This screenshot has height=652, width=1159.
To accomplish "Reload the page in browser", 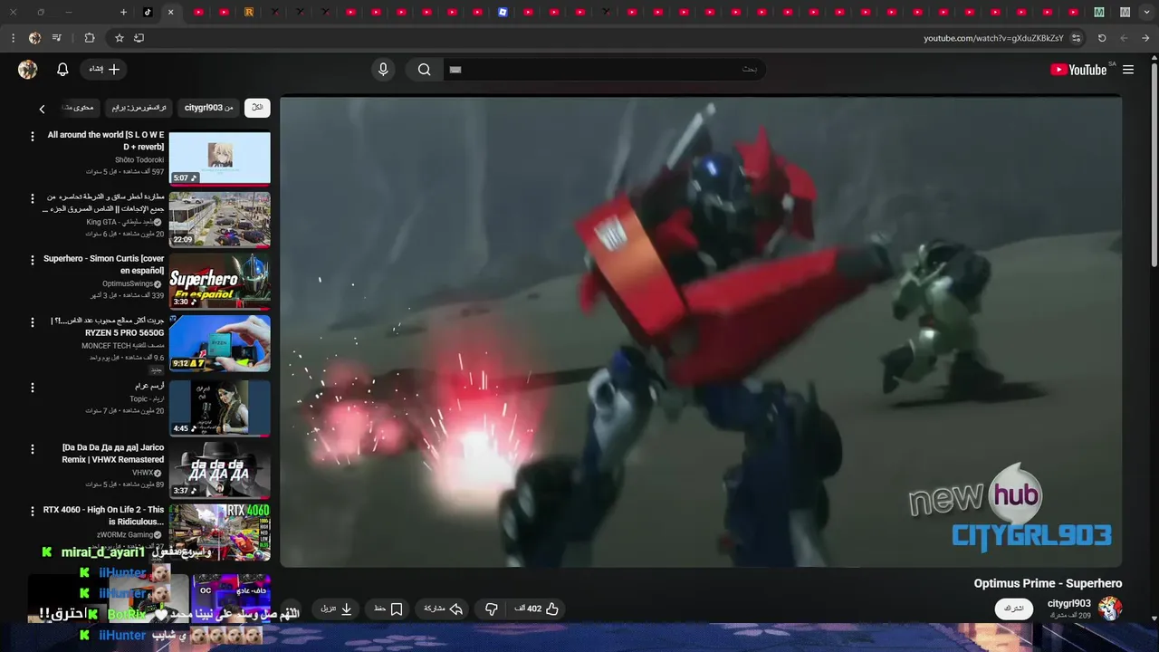I will point(1102,38).
